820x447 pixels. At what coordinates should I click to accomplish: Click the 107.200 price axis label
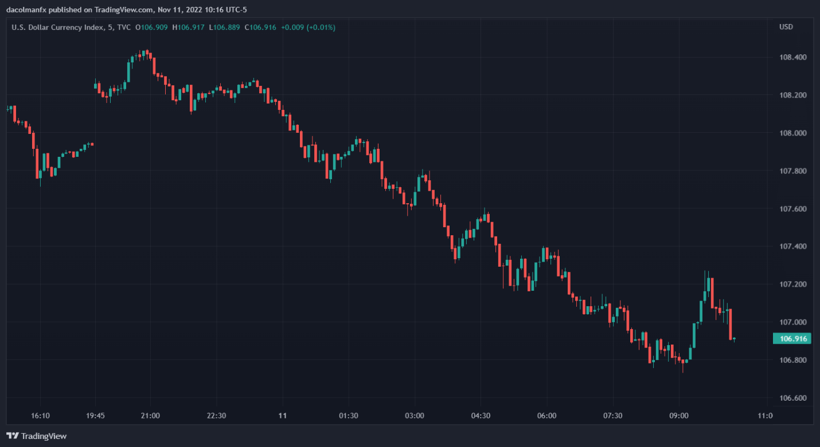pyautogui.click(x=794, y=284)
